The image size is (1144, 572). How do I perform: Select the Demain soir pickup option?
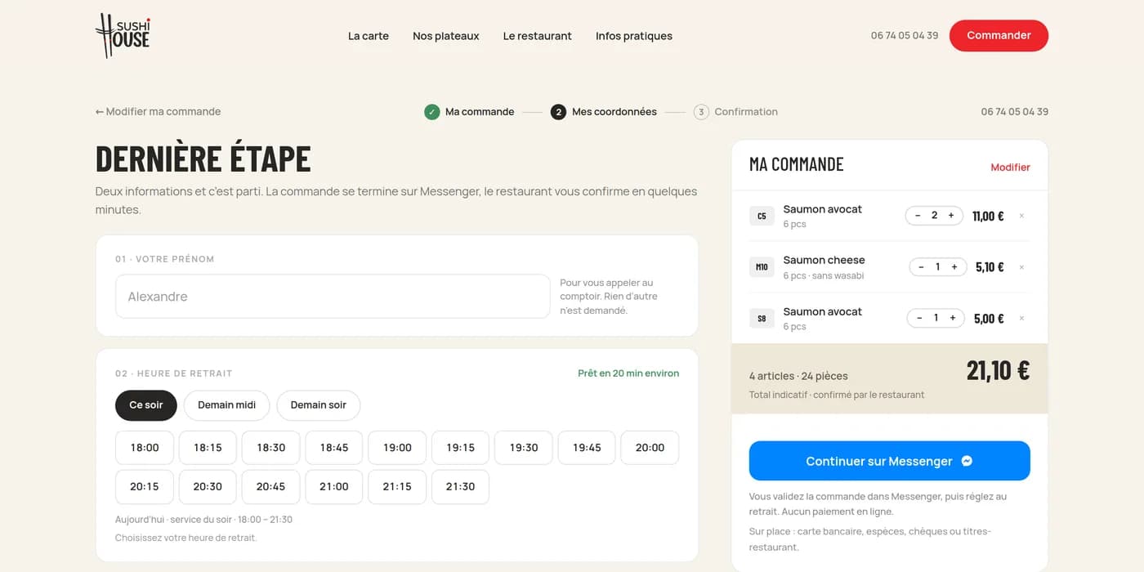click(x=319, y=405)
